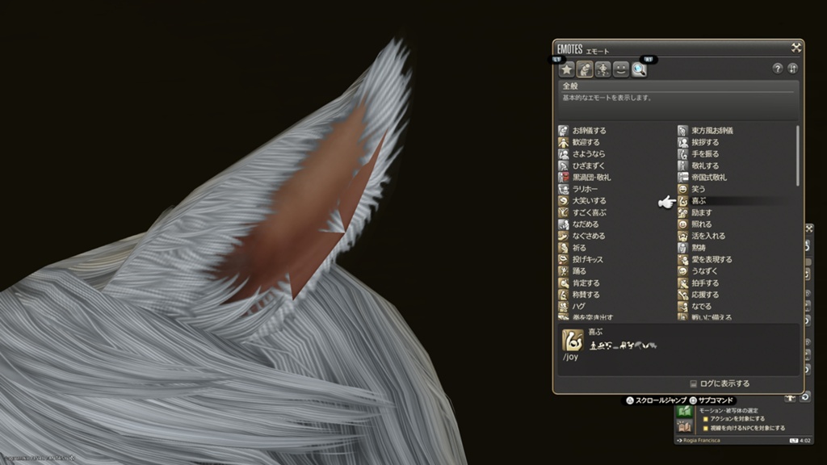Select the General emotes tab
Viewport: 827px width, 465px height.
pos(585,69)
